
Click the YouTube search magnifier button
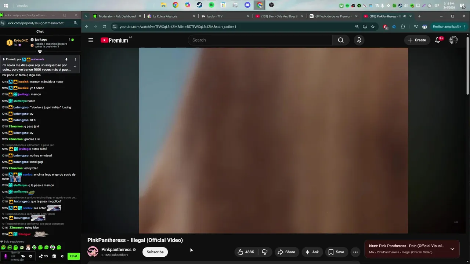click(341, 40)
